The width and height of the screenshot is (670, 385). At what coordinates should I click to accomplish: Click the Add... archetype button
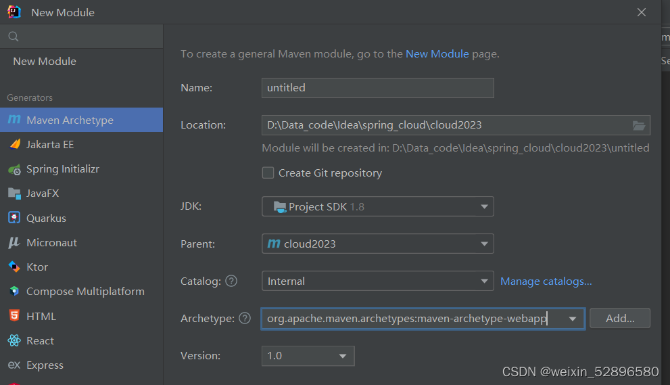coord(620,318)
